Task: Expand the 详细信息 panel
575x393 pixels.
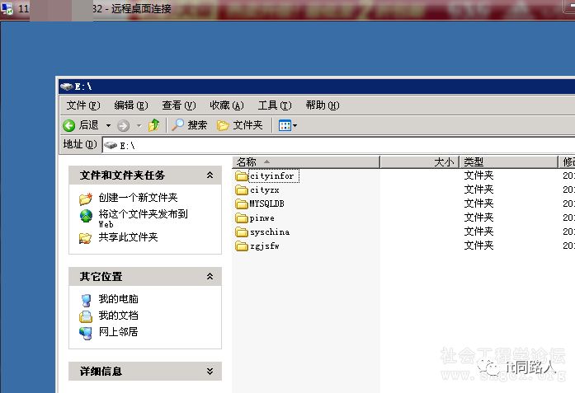Action: 210,372
